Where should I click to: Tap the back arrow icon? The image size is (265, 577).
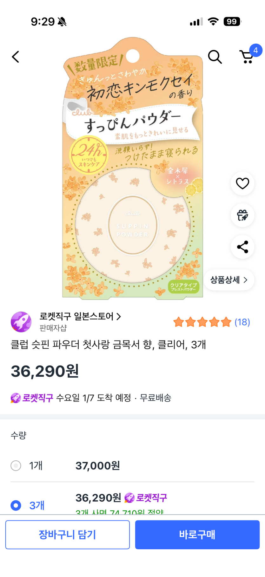16,57
